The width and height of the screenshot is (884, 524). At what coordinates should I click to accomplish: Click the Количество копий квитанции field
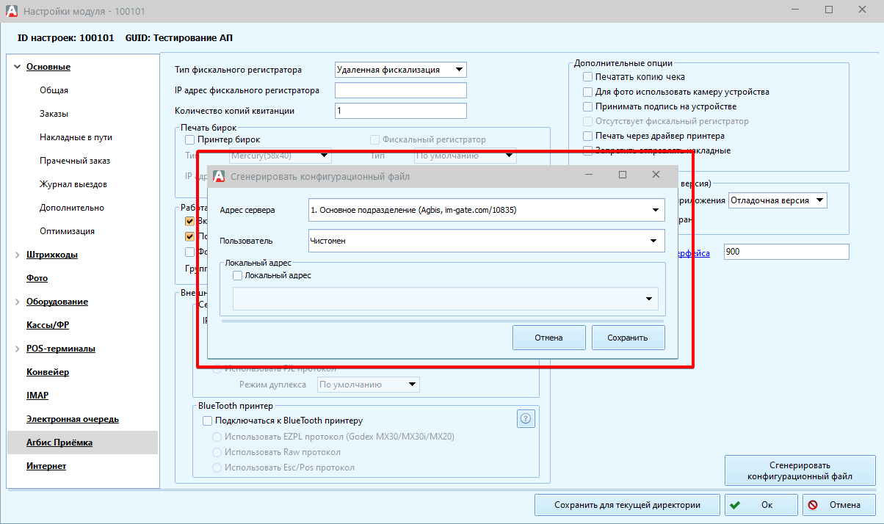[x=400, y=111]
